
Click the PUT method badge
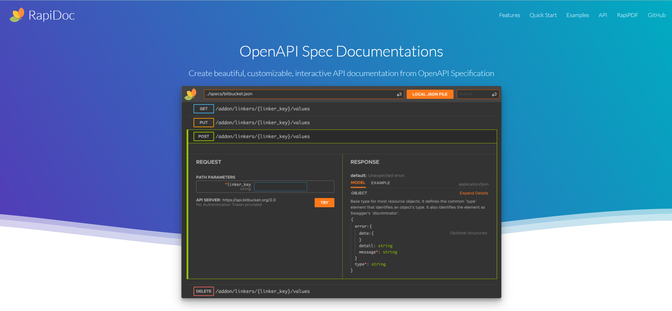coord(204,123)
